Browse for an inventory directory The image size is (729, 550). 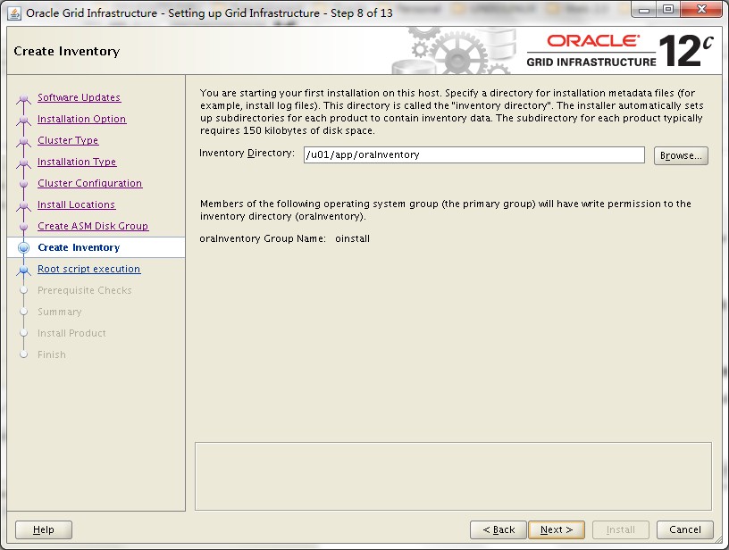click(x=681, y=155)
